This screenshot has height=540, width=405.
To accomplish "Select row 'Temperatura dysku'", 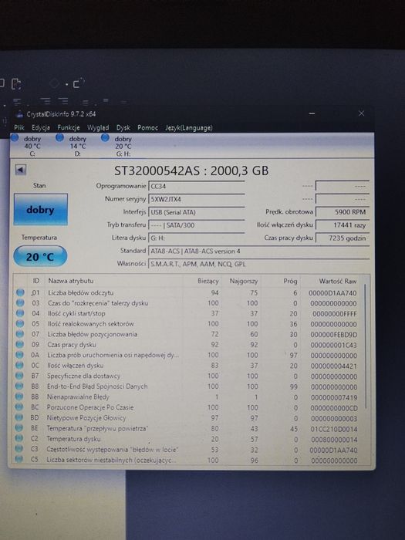I will tap(189, 439).
